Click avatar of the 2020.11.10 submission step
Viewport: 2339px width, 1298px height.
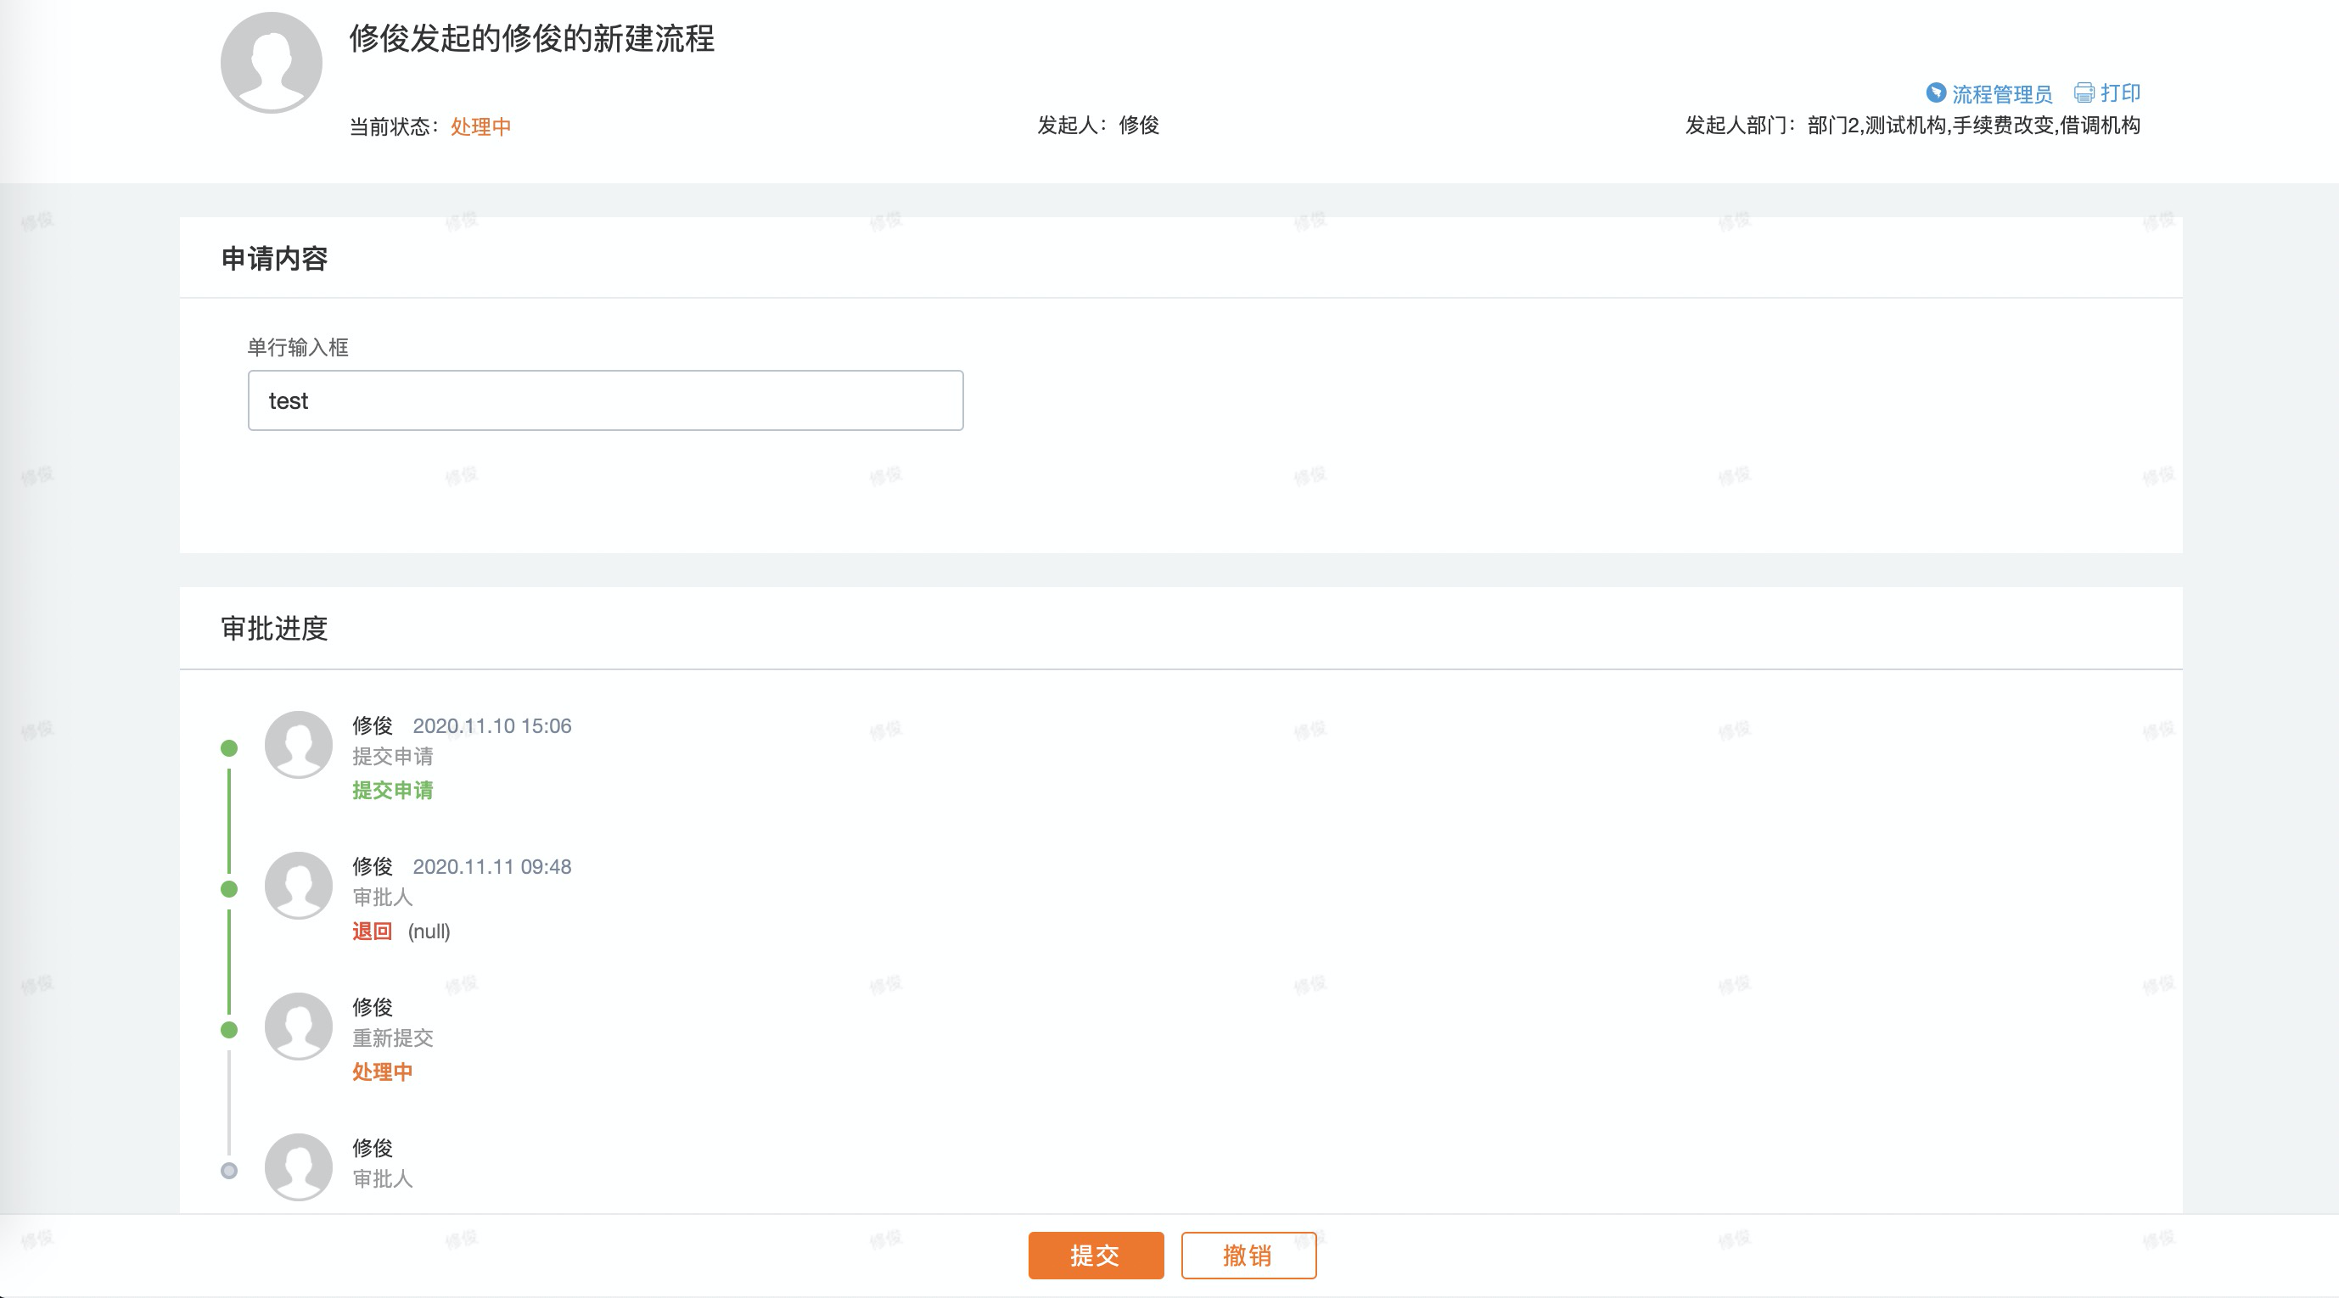point(299,744)
